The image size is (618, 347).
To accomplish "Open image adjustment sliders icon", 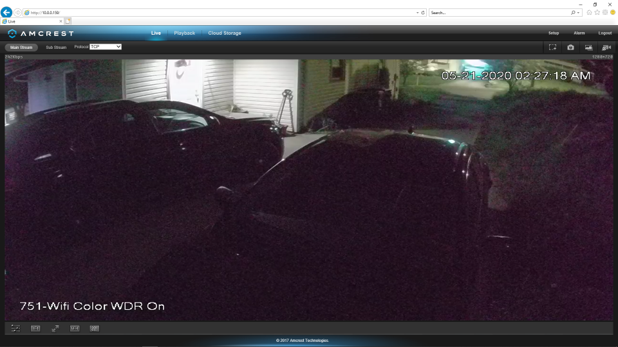I will point(15,328).
